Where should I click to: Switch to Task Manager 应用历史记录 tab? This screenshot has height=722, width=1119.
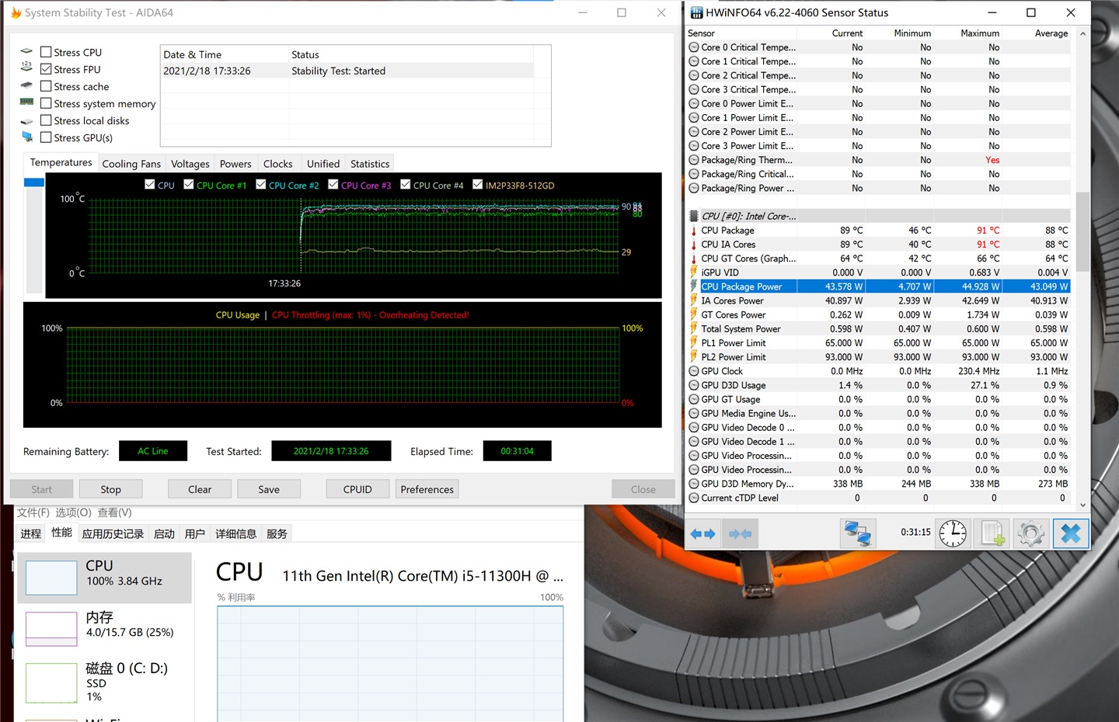113,534
